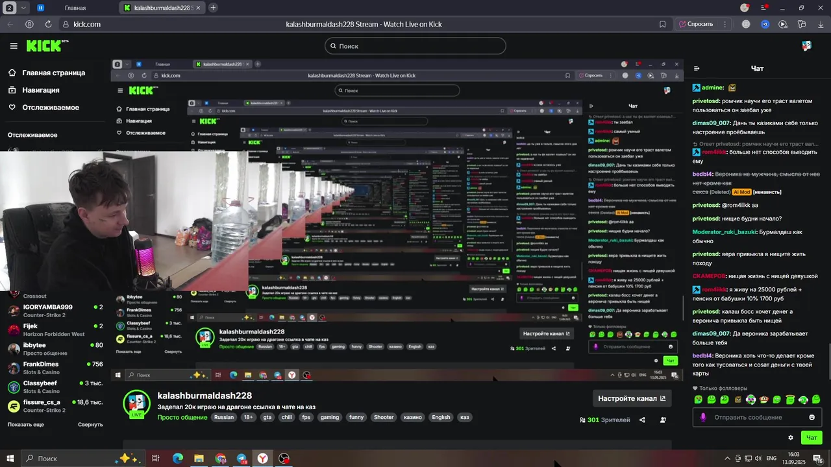Screen dimensions: 831x467
Task: Click the streamer's LIVE avatar
Action: (136, 405)
